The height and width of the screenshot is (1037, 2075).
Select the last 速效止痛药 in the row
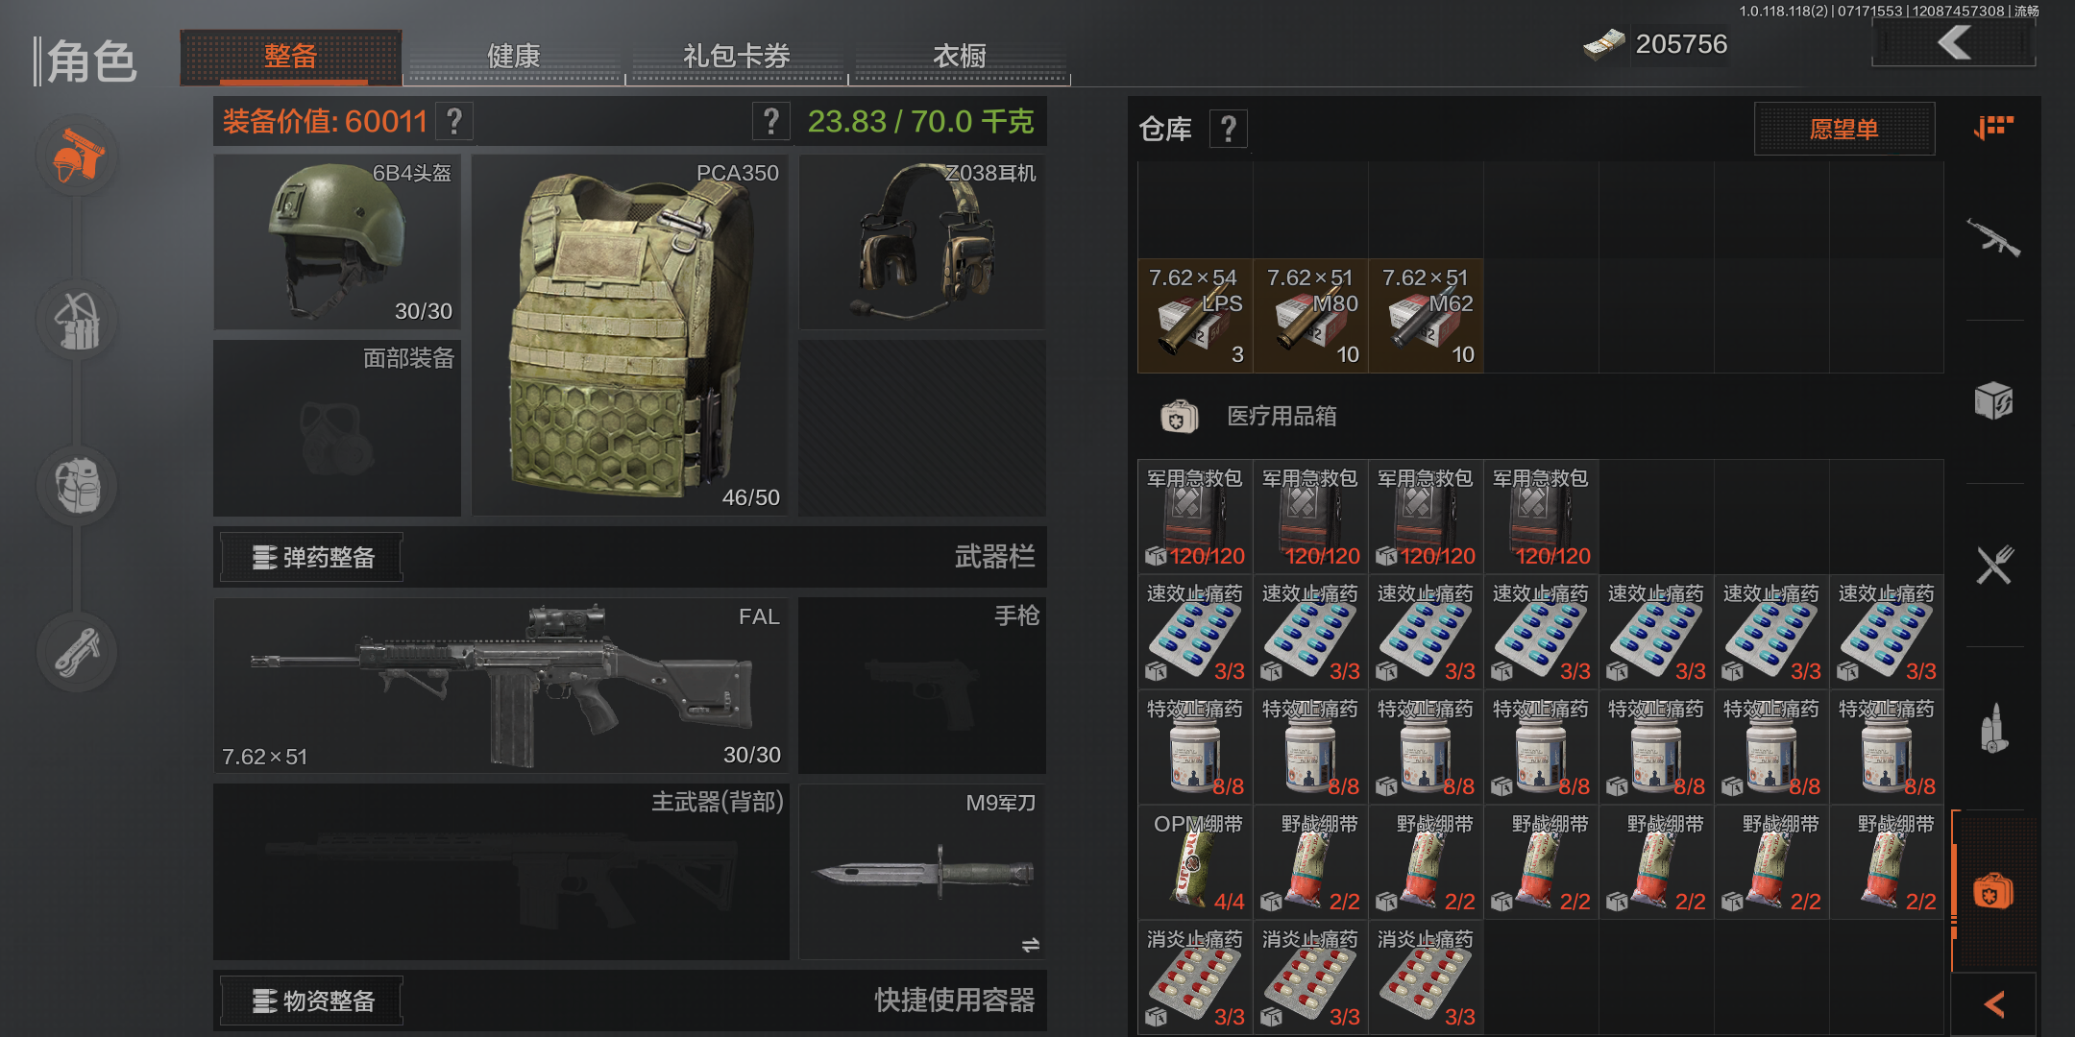pyautogui.click(x=1887, y=632)
